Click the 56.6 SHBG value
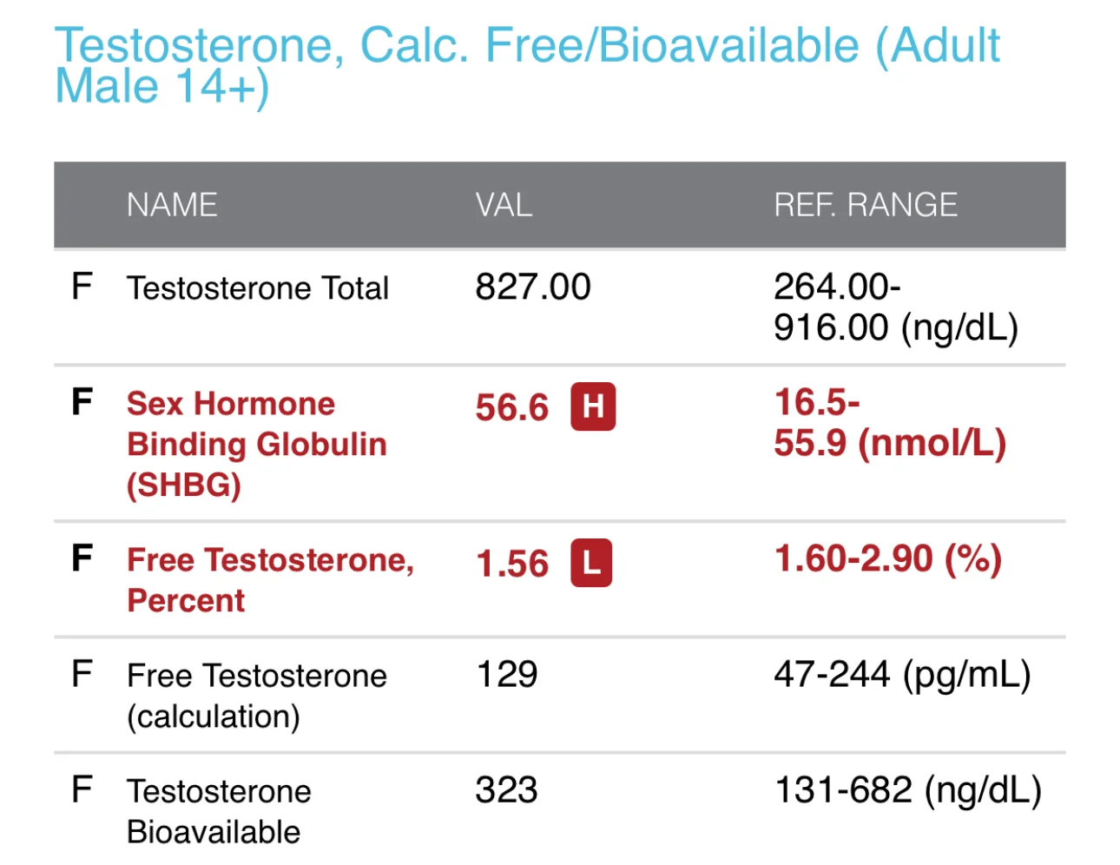 (512, 407)
